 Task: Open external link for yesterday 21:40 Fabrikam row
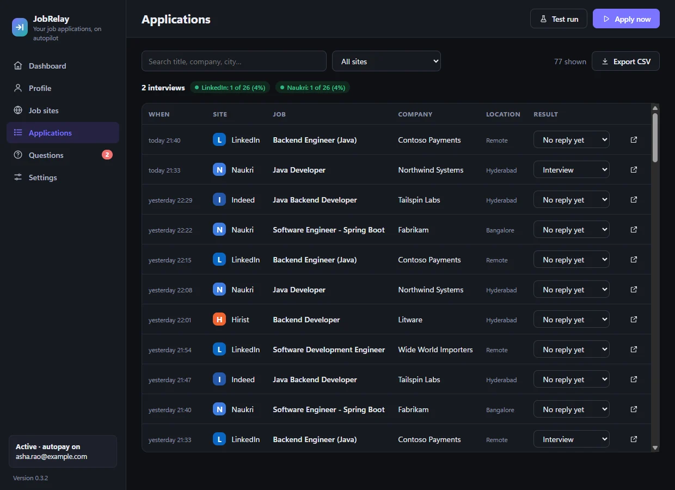634,409
